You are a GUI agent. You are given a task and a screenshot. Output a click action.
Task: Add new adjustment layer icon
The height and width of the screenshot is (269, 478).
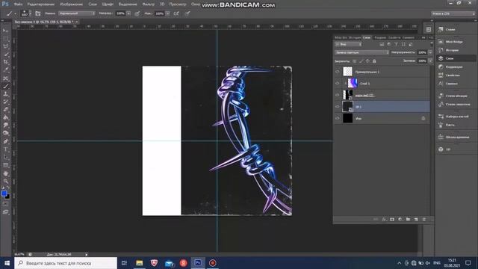coord(400,219)
